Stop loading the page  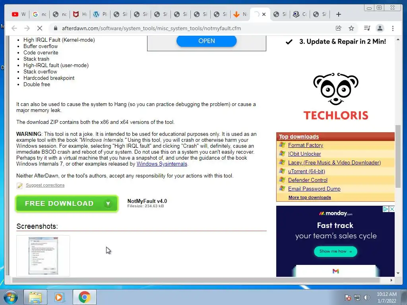coord(39,28)
